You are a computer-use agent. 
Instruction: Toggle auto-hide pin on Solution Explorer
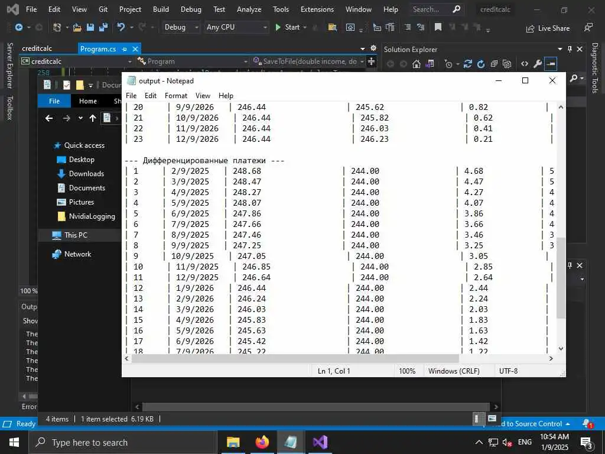click(570, 49)
